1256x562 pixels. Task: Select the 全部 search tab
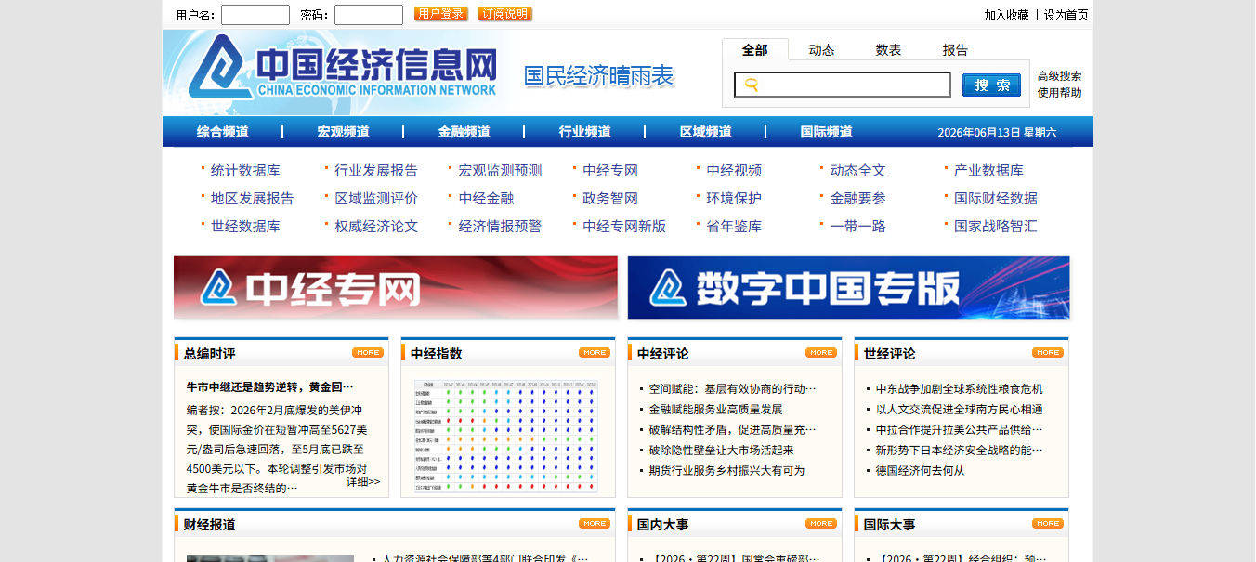click(x=755, y=50)
